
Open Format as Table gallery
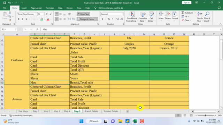coord(143,17)
